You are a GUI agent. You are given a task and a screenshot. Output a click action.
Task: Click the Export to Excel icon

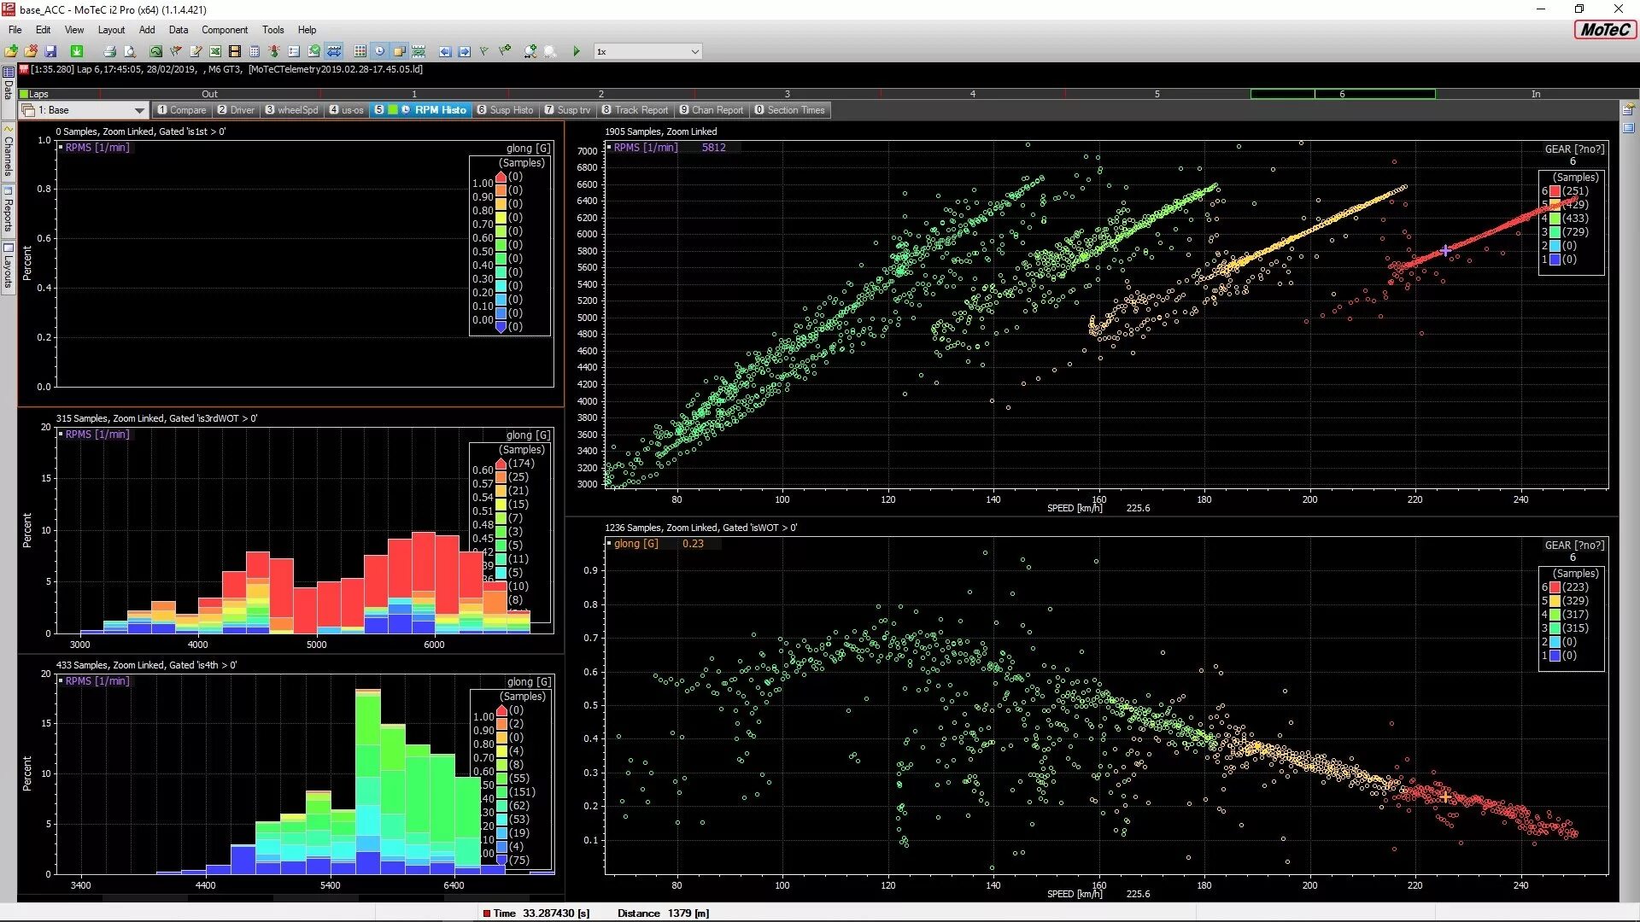(x=215, y=51)
